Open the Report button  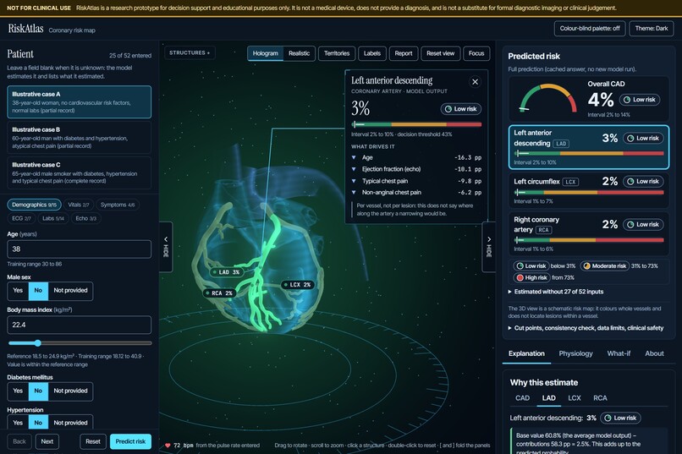(404, 53)
